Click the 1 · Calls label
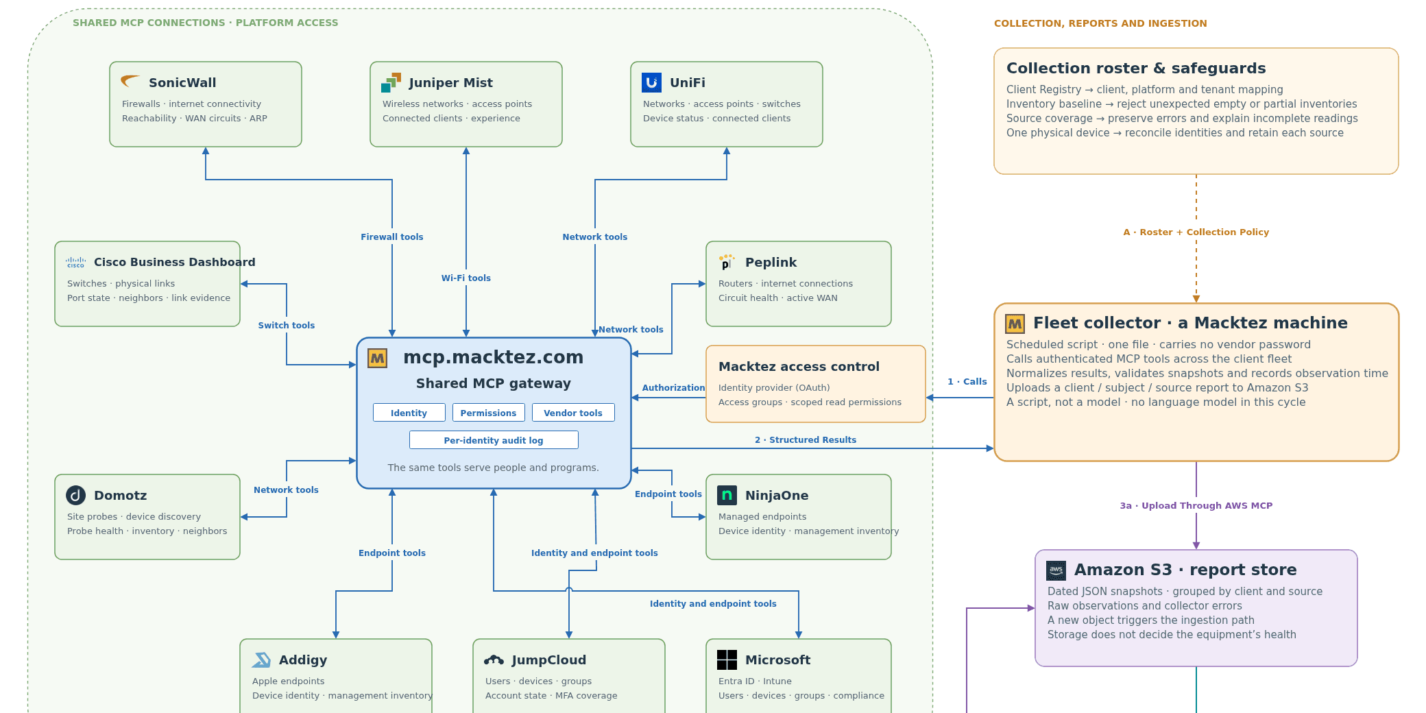The height and width of the screenshot is (713, 1426). (967, 382)
